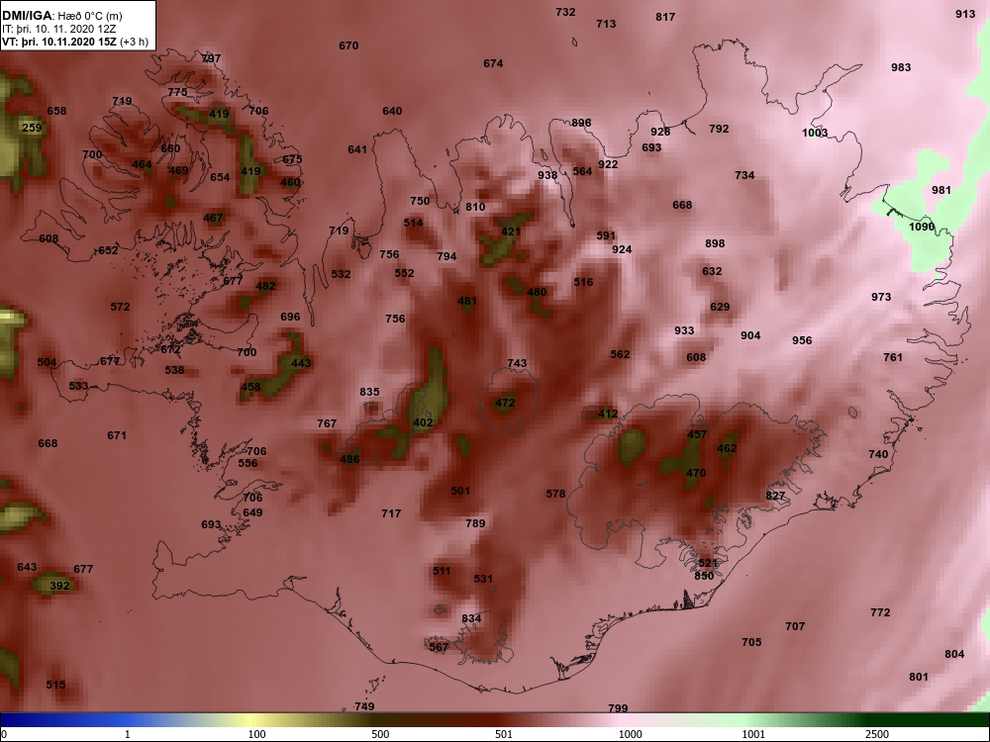
Task: Click the map value 732
Action: coord(565,12)
